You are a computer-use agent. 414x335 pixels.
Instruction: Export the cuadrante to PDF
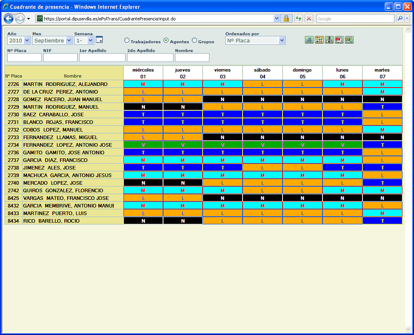point(339,40)
